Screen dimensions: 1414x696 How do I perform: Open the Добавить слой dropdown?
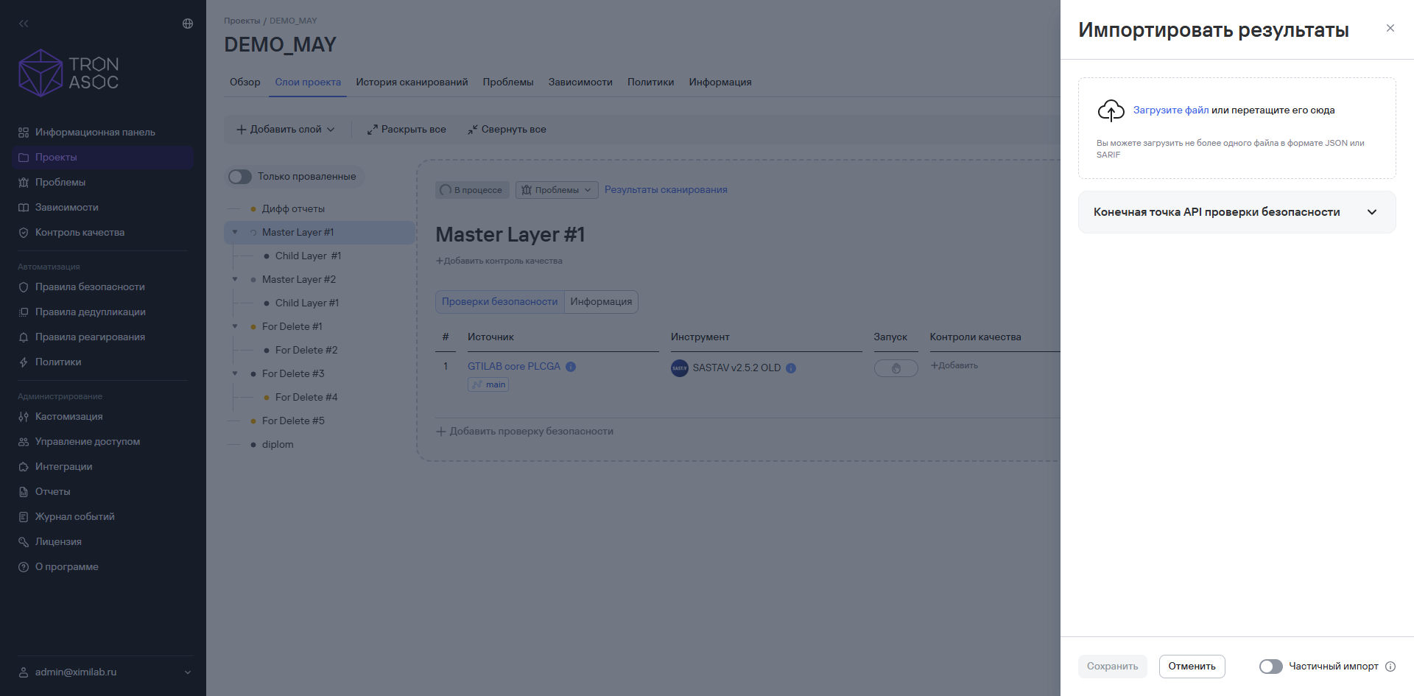tap(285, 130)
